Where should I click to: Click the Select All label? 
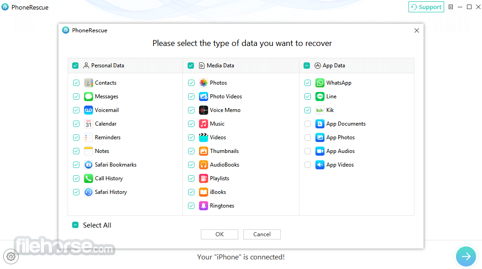(x=97, y=225)
